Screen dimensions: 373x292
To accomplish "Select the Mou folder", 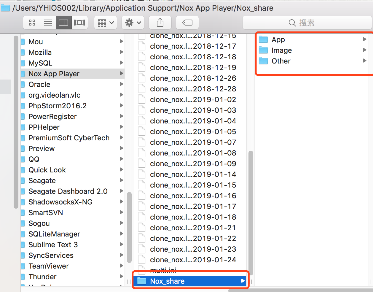I will (x=72, y=42).
